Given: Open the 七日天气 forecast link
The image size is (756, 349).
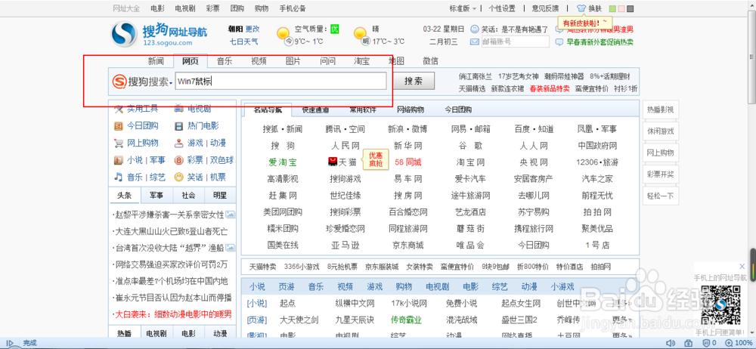Looking at the screenshot, I should 243,42.
